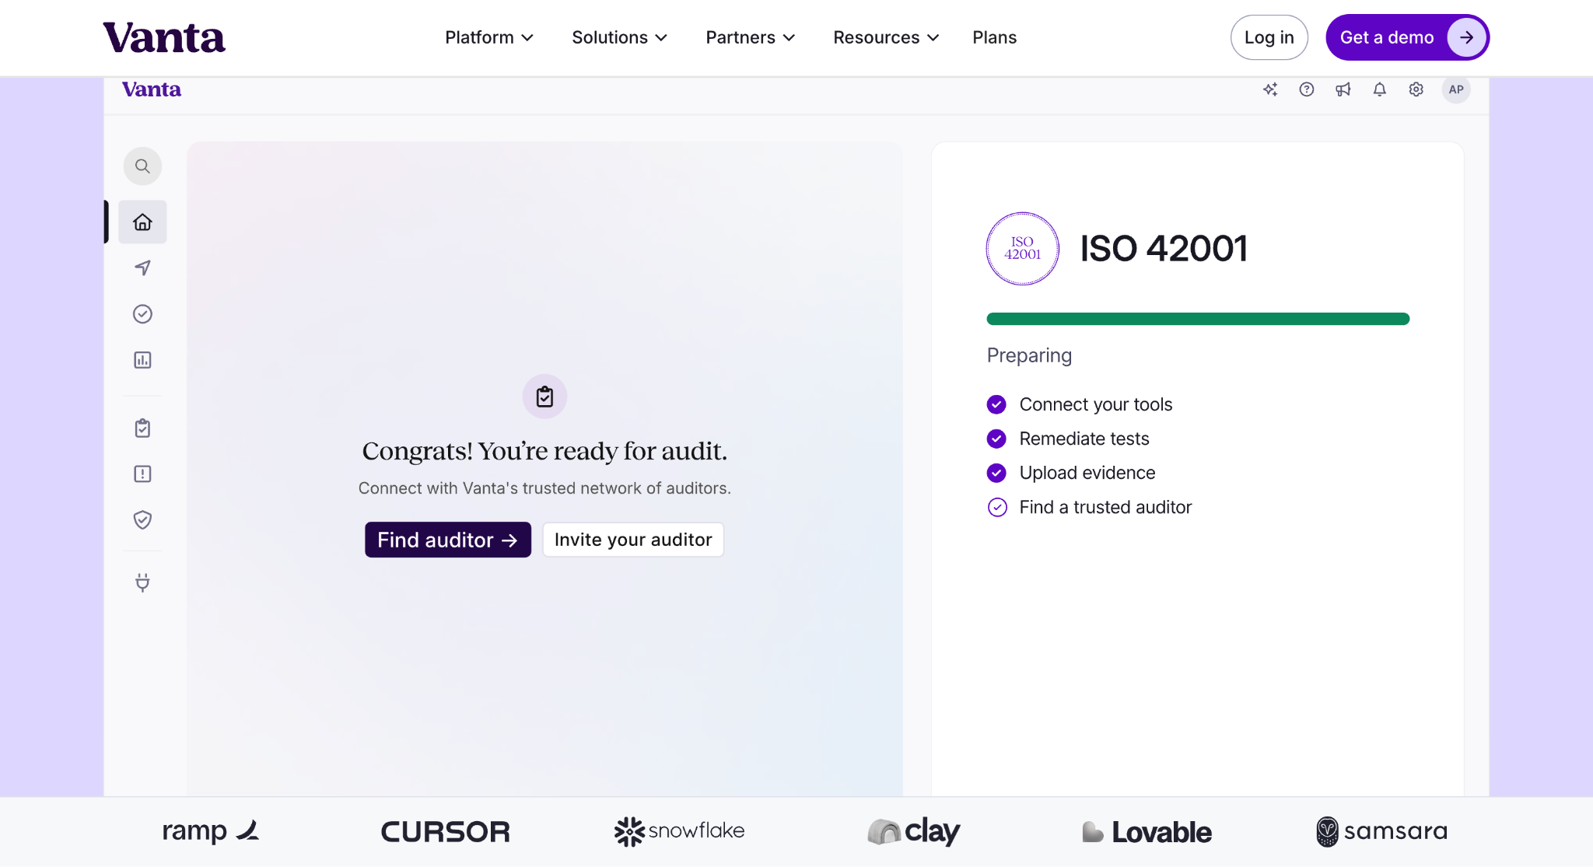Select the paper-plane navigation icon in sidebar
This screenshot has width=1593, height=867.
pyautogui.click(x=142, y=268)
